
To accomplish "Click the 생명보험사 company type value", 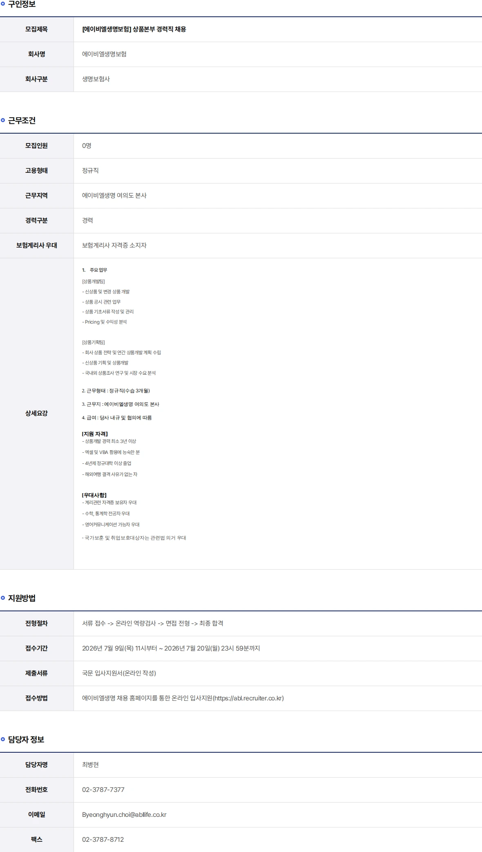I will (x=96, y=79).
